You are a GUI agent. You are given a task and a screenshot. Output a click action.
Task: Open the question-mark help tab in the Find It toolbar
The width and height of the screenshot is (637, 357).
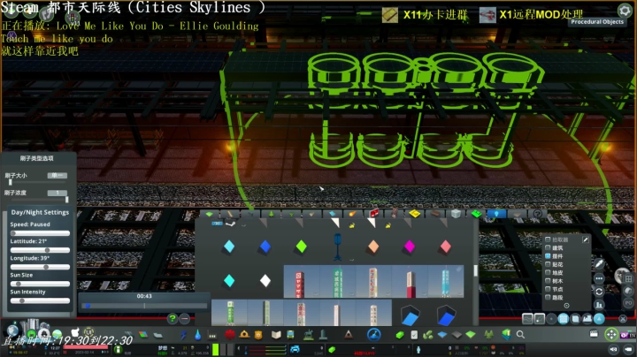click(538, 214)
